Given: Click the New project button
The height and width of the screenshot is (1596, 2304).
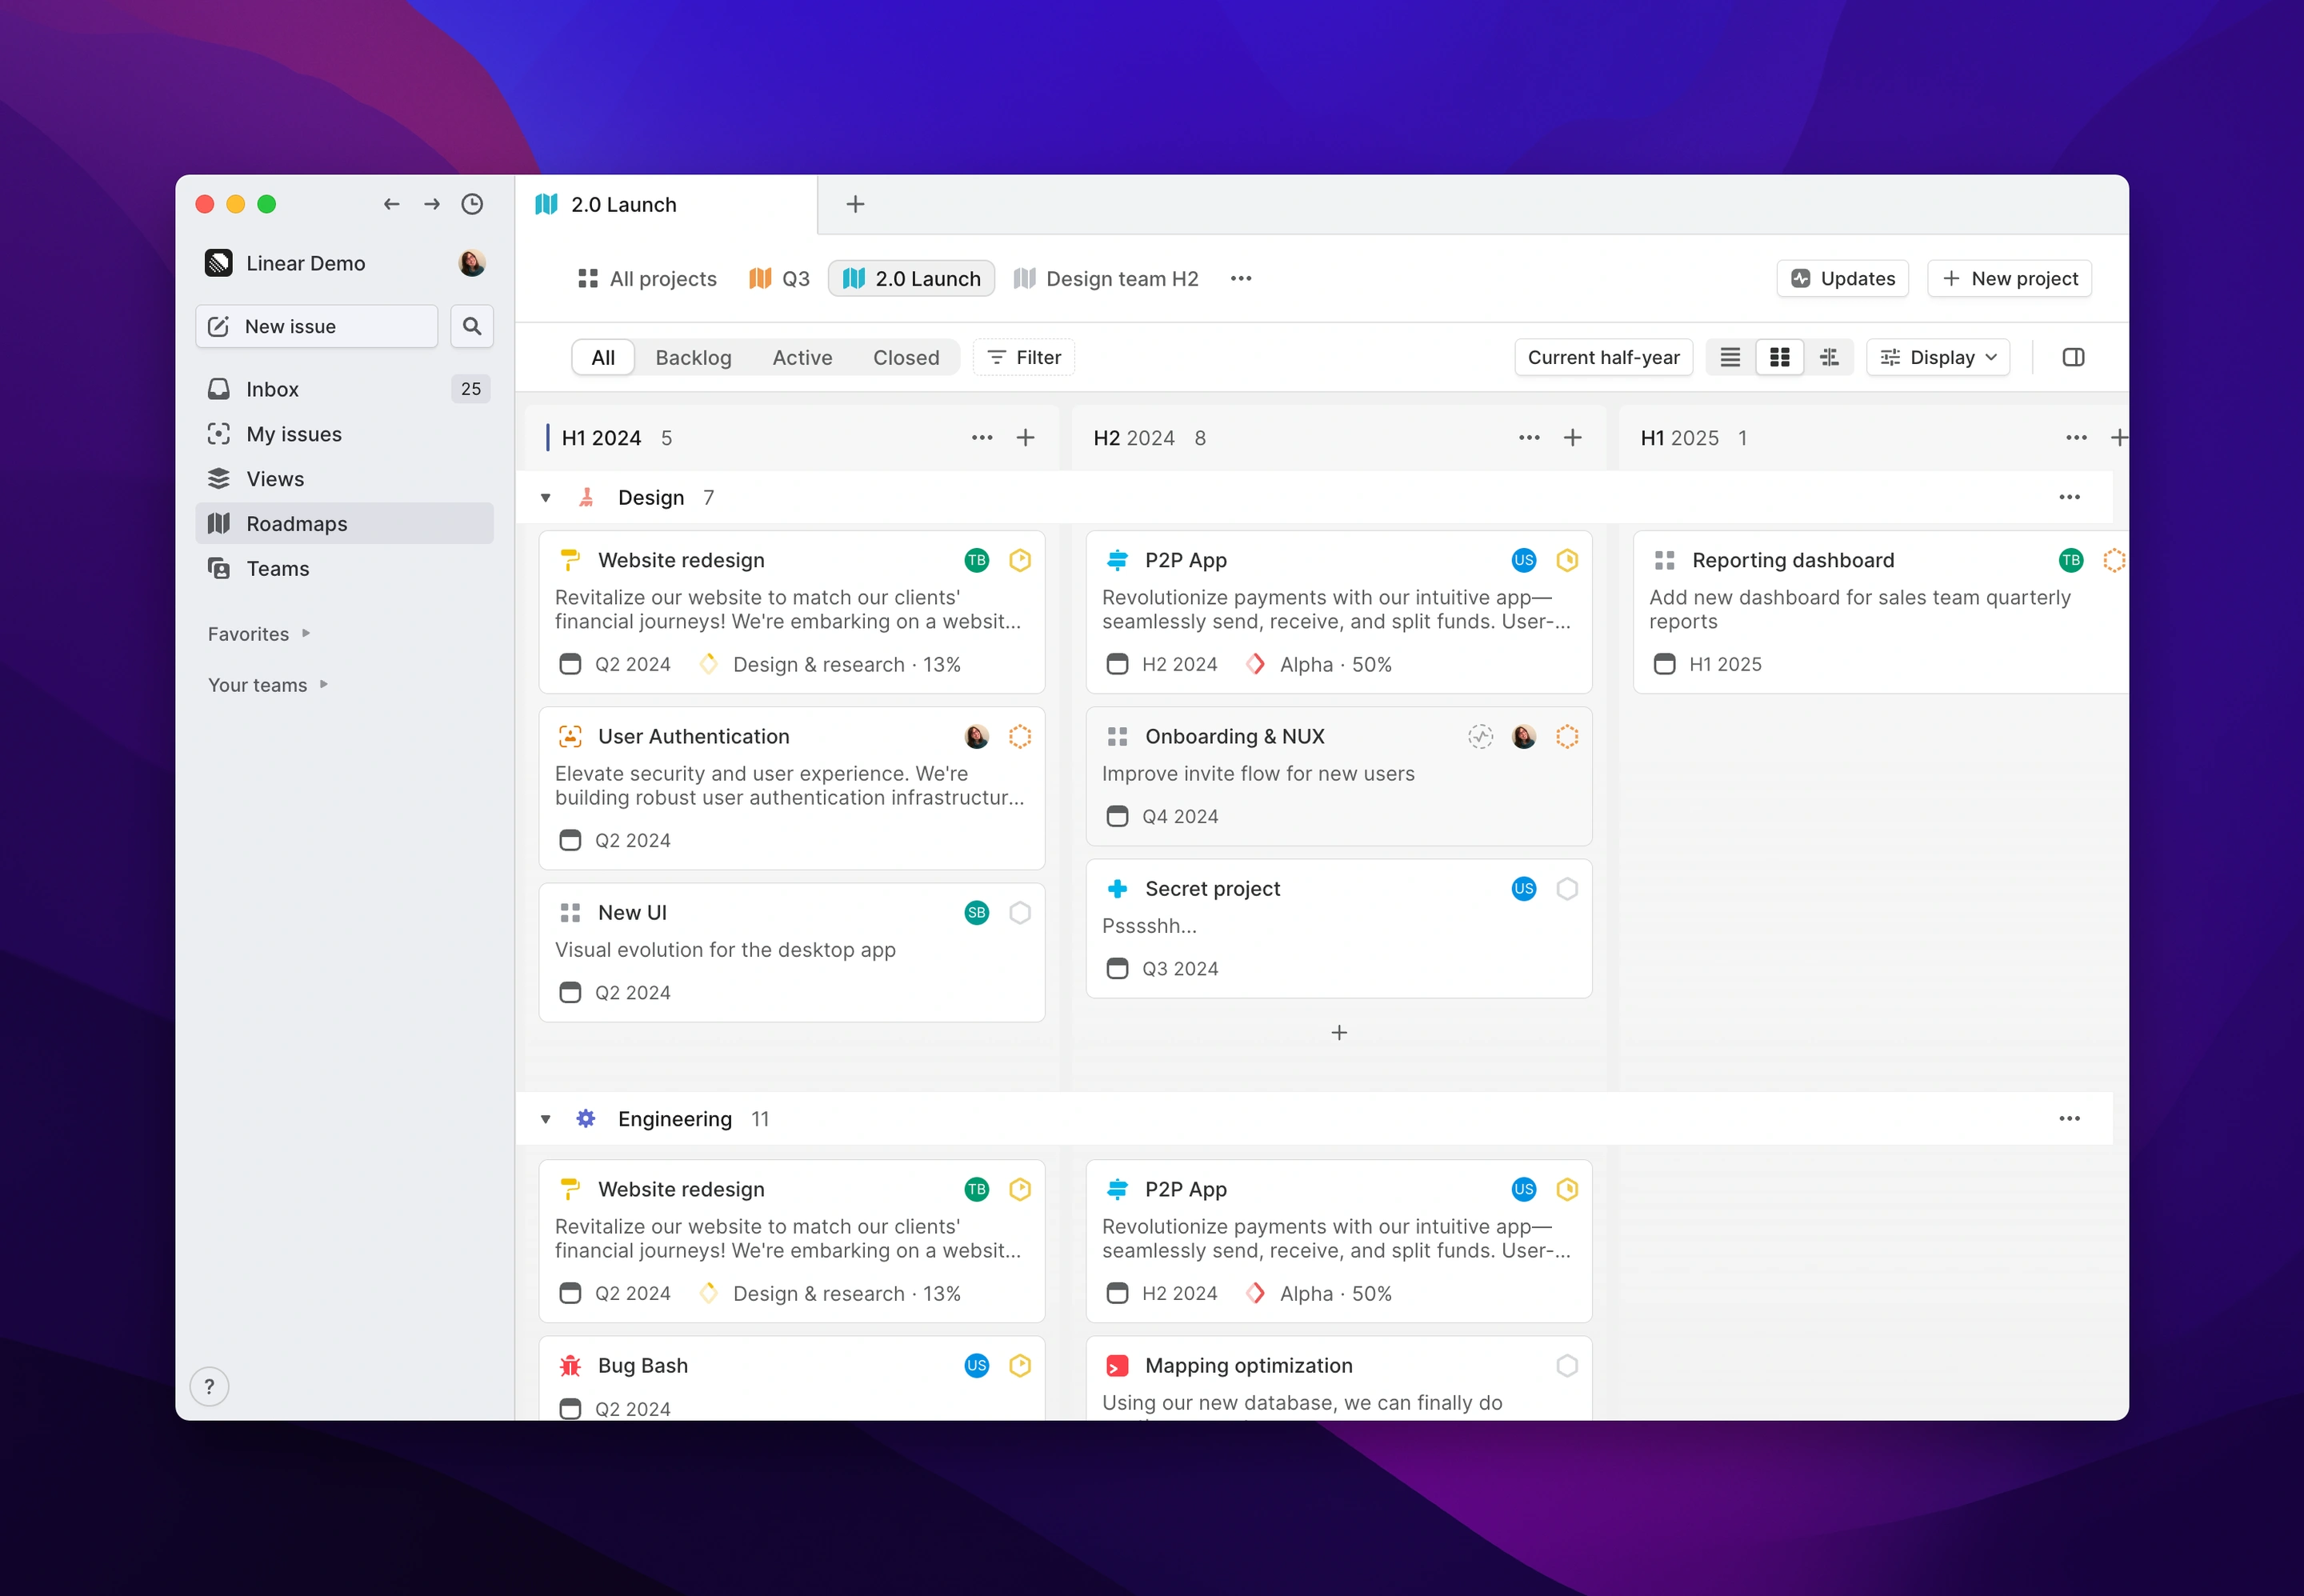Looking at the screenshot, I should point(2009,278).
